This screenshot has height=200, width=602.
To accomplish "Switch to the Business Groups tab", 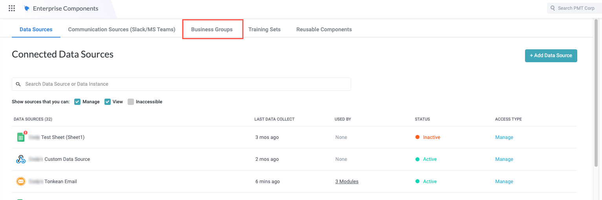I will (x=212, y=29).
